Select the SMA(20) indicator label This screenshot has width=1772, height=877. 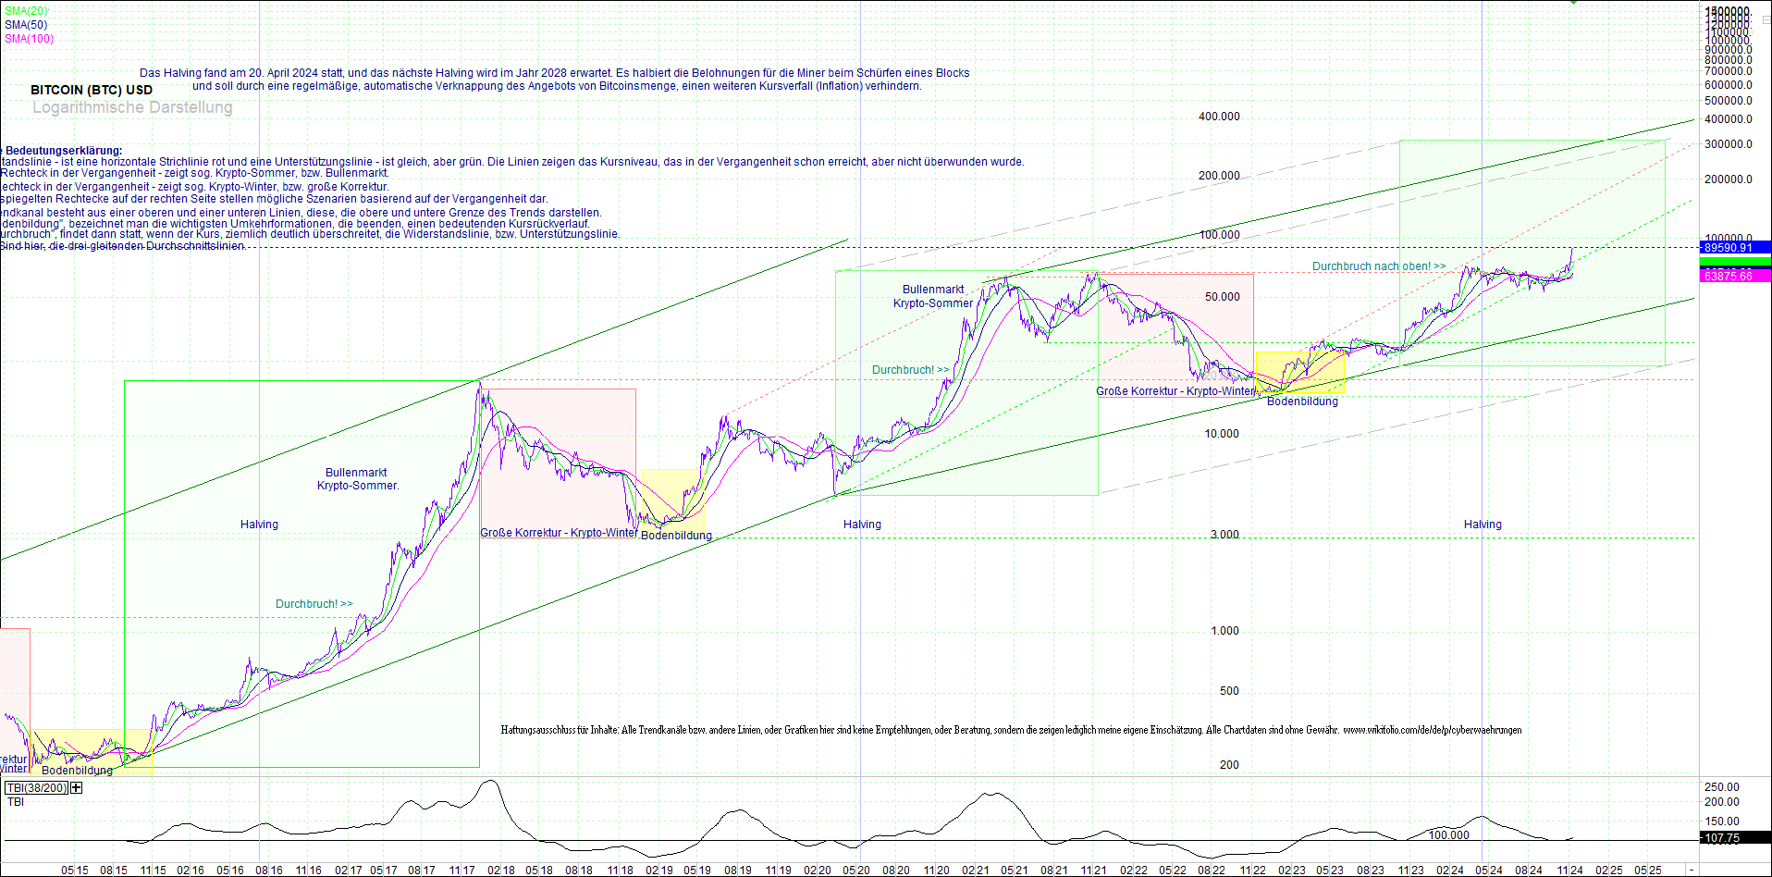tap(26, 10)
